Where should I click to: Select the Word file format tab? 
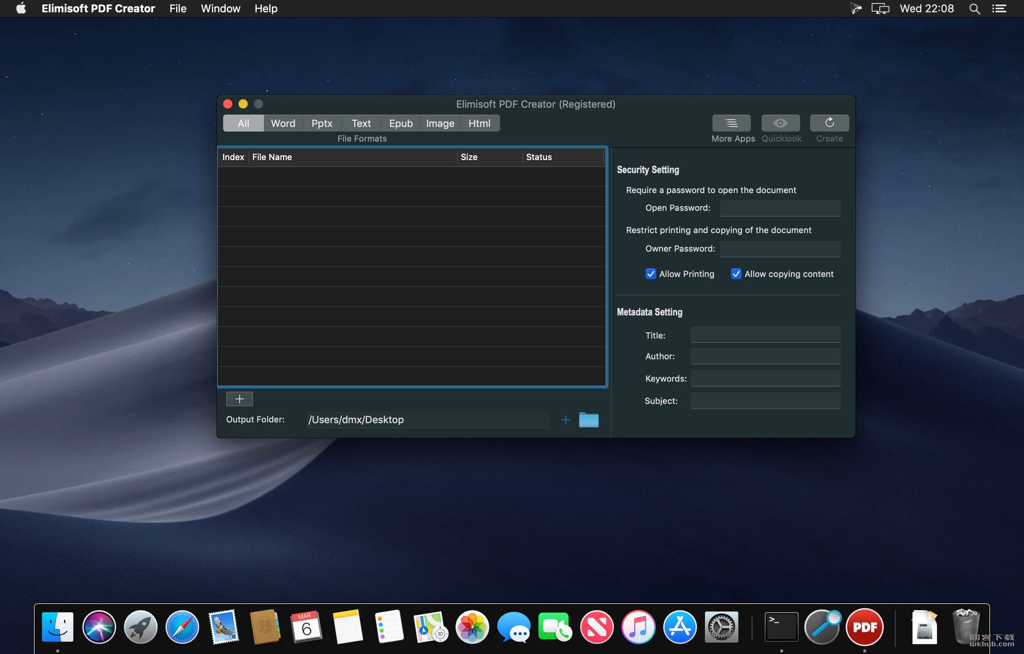pos(283,123)
